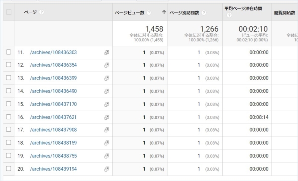Open /archives/108436490 in new window icon
The image size is (298, 181).
click(x=107, y=91)
